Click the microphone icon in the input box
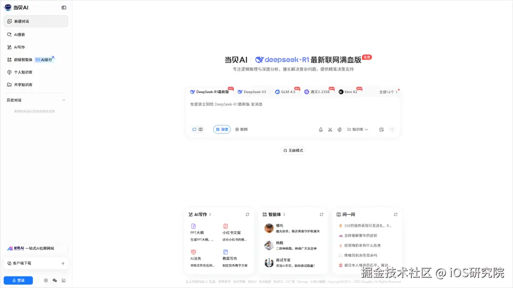The image size is (513, 288). (x=321, y=129)
